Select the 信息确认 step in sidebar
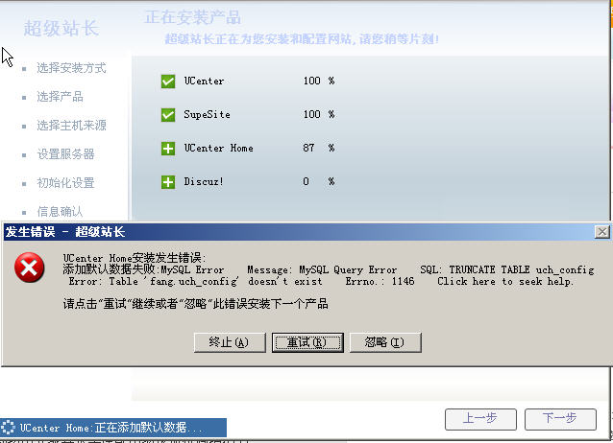 (x=60, y=212)
